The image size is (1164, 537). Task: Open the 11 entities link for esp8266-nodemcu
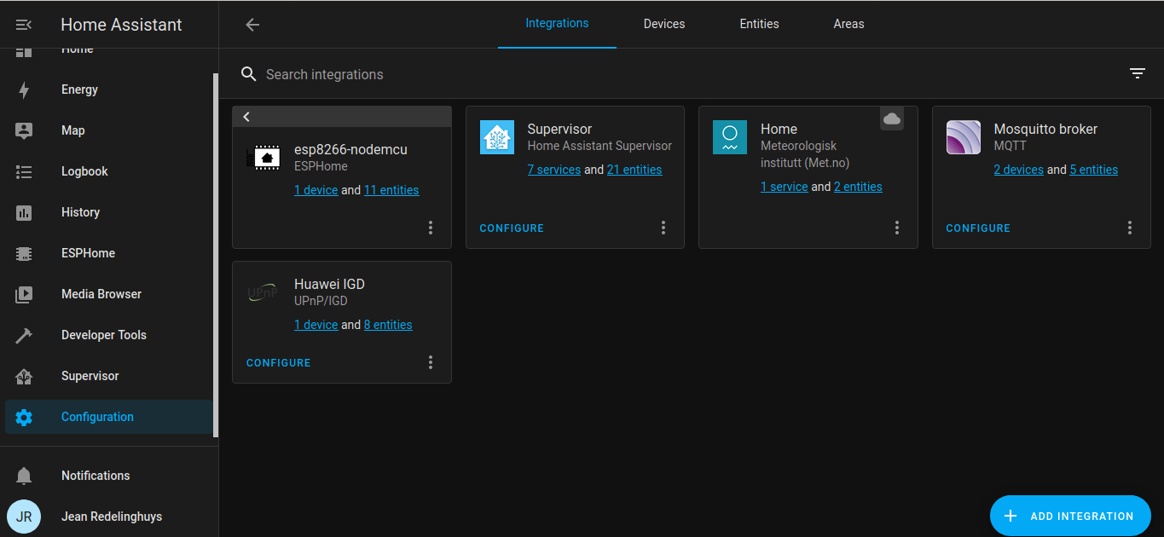(391, 190)
